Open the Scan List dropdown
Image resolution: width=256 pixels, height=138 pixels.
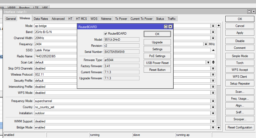[x=208, y=62]
